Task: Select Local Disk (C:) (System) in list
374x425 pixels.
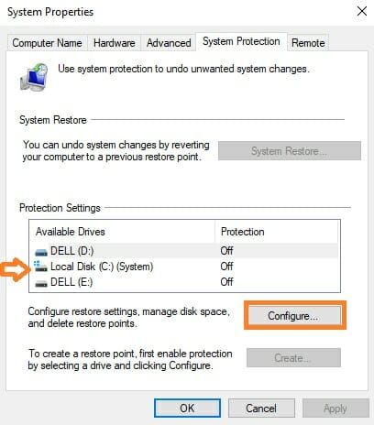Action: pos(185,267)
